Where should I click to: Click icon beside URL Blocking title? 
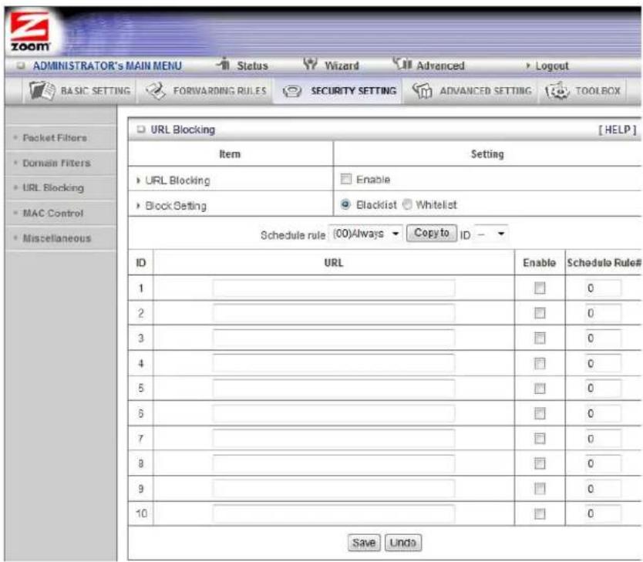[141, 130]
